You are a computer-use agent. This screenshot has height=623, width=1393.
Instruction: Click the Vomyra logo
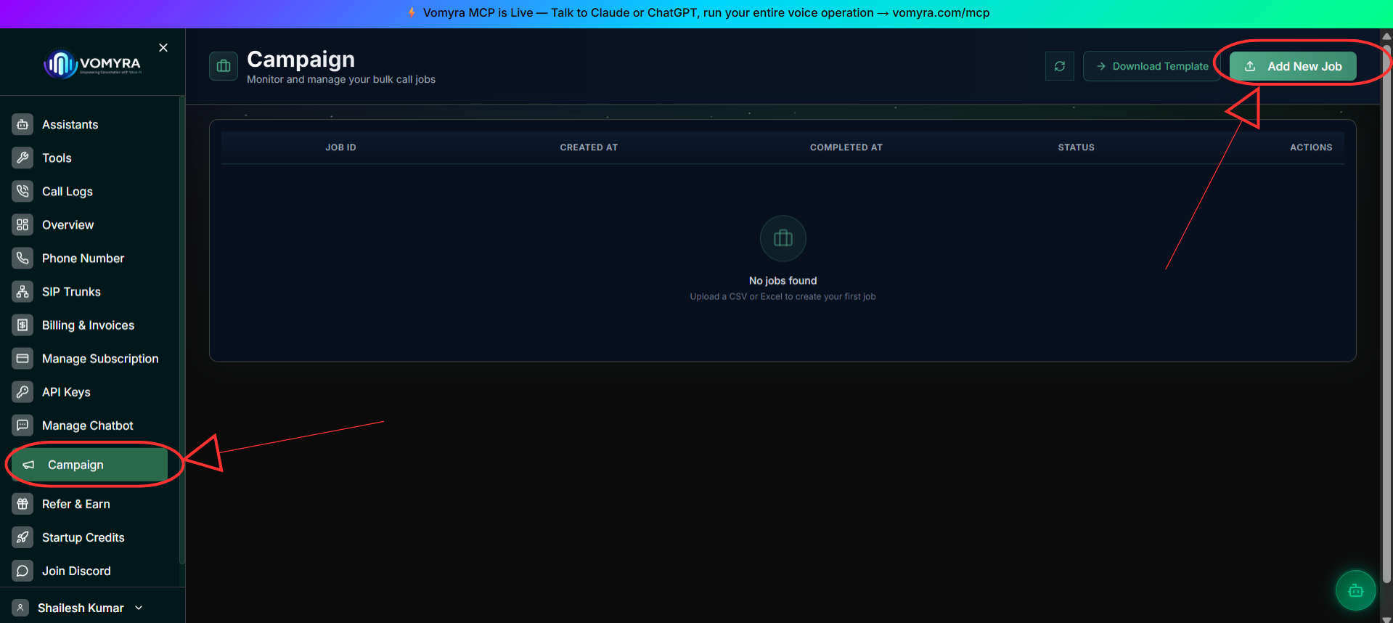(x=92, y=64)
